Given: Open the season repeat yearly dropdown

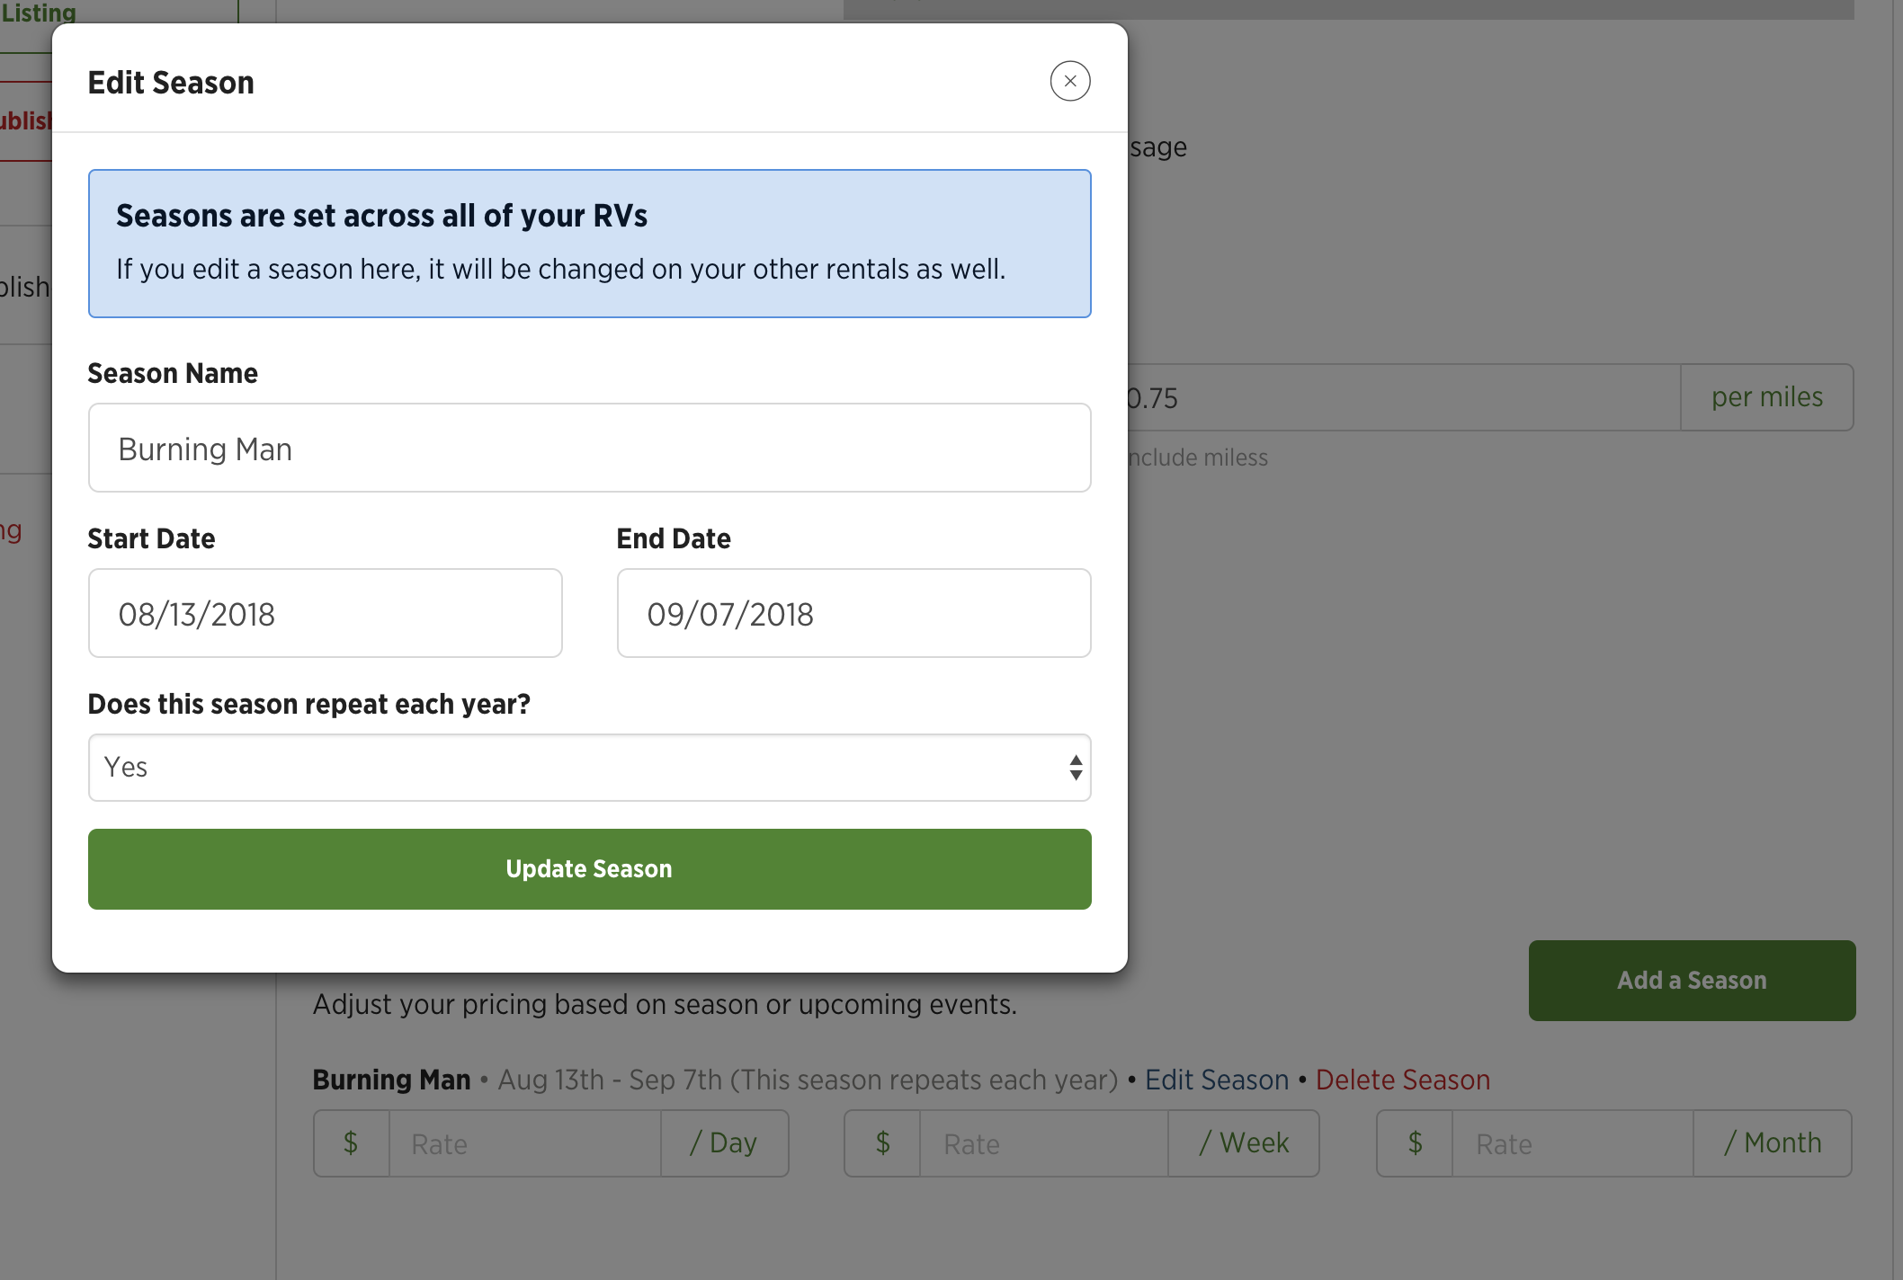Looking at the screenshot, I should pyautogui.click(x=590, y=768).
